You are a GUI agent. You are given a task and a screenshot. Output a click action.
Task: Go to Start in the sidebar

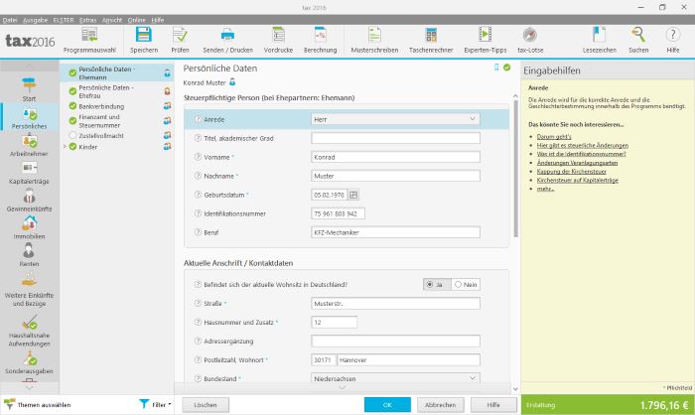point(29,89)
